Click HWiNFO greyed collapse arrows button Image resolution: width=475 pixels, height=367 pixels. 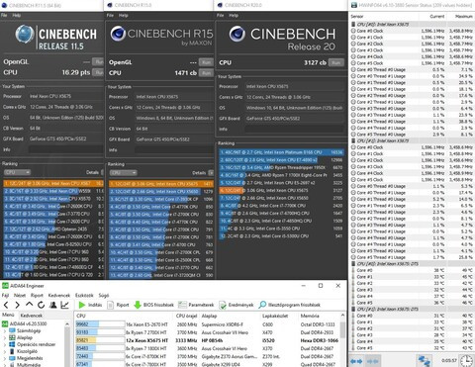(373, 361)
